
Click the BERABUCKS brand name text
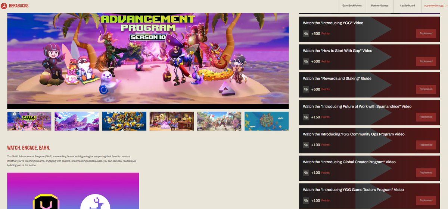[19, 6]
